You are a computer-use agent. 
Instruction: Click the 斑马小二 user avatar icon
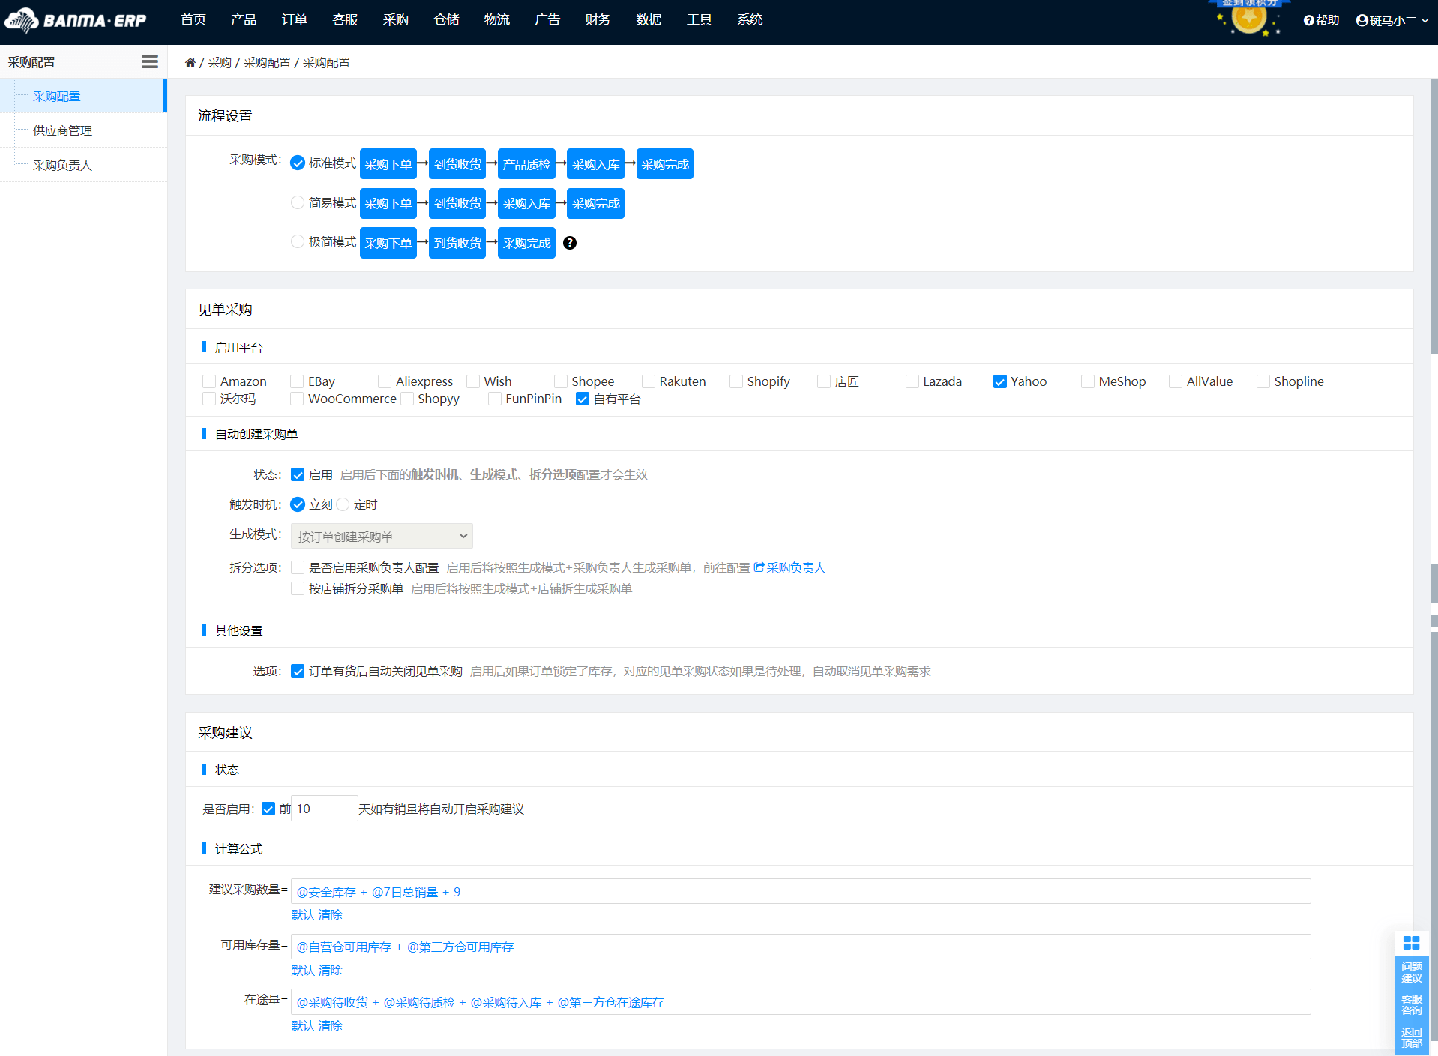(x=1362, y=20)
